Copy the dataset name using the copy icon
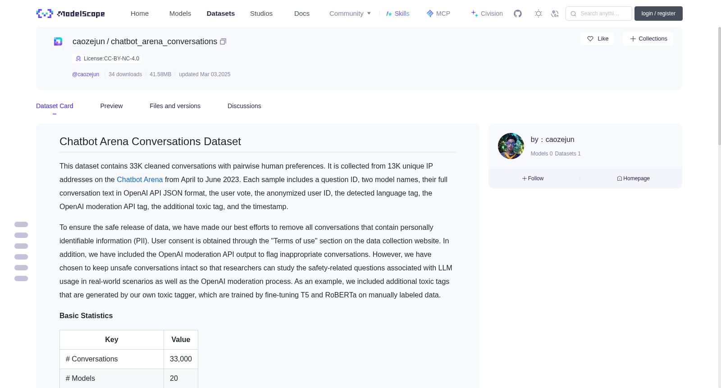721x388 pixels. click(x=223, y=41)
